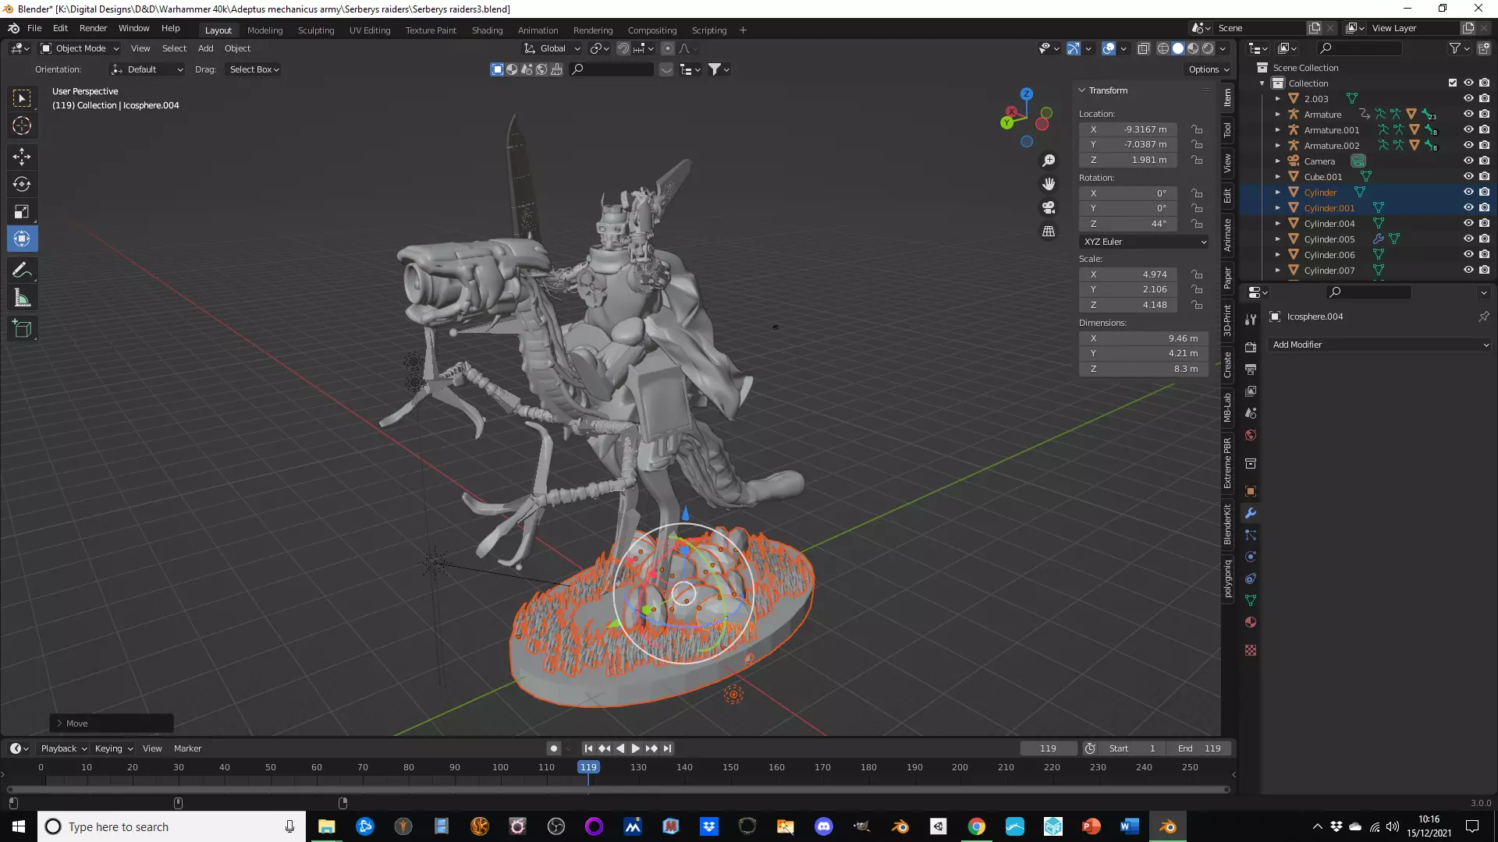Expand the Armature tree item
The height and width of the screenshot is (842, 1498).
(x=1277, y=114)
